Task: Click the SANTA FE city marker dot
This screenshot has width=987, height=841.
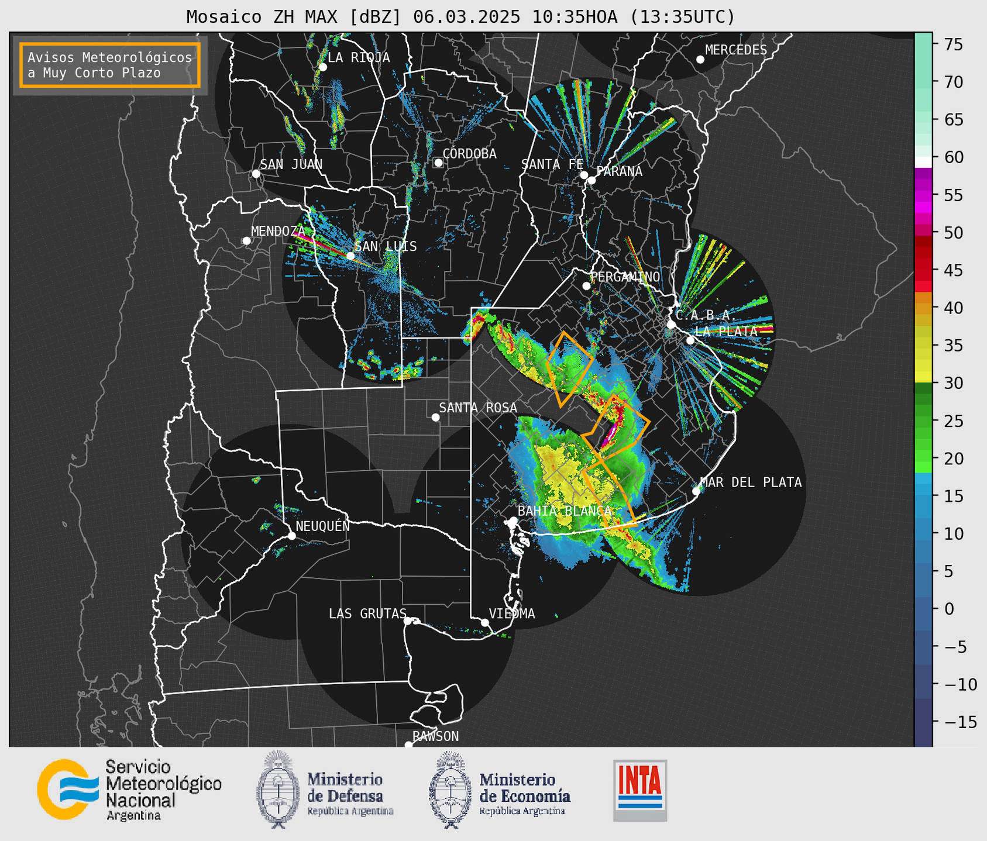Action: (x=584, y=175)
